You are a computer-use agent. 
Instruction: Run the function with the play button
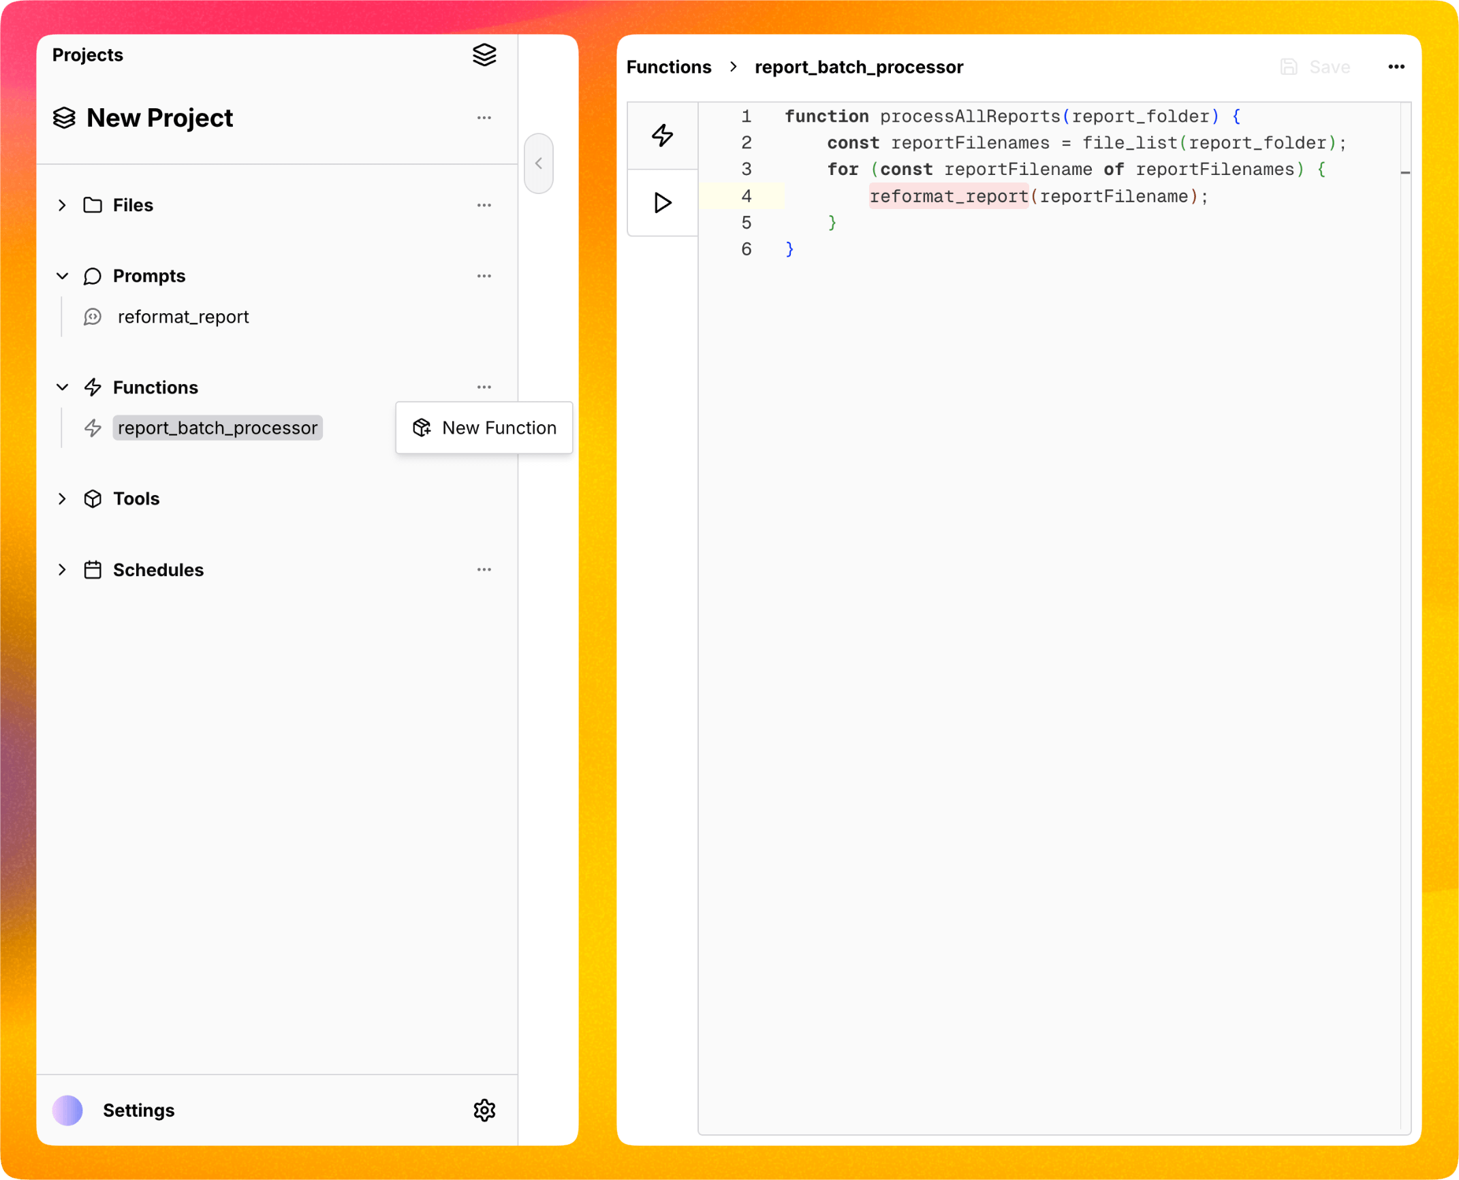click(x=662, y=203)
